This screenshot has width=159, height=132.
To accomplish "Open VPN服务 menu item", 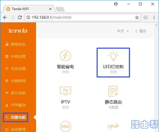I will (18, 105).
